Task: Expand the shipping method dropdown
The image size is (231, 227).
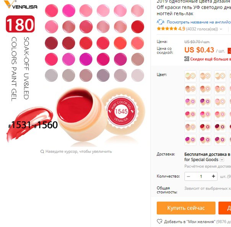Action: click(x=222, y=160)
